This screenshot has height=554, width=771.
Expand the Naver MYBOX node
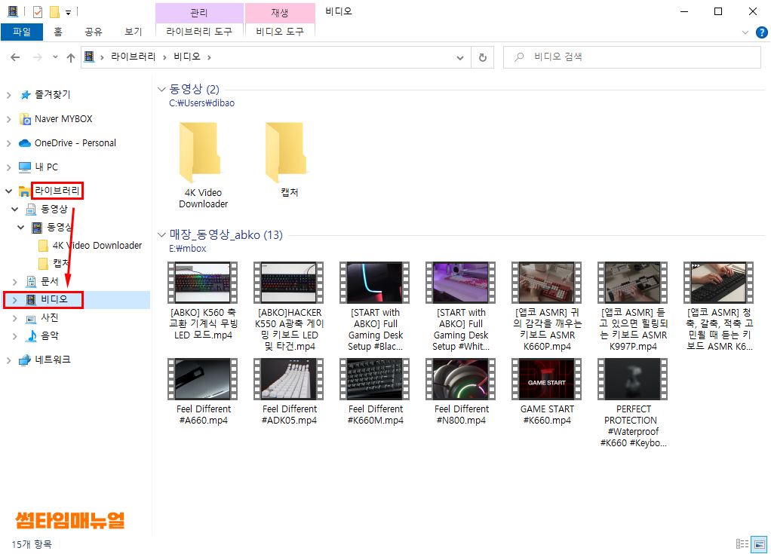tap(8, 119)
